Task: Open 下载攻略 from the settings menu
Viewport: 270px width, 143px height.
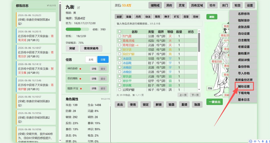Action: click(244, 93)
